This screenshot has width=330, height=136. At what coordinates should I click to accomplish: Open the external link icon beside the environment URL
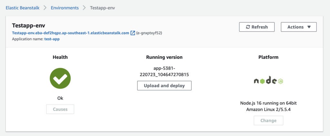(133, 33)
